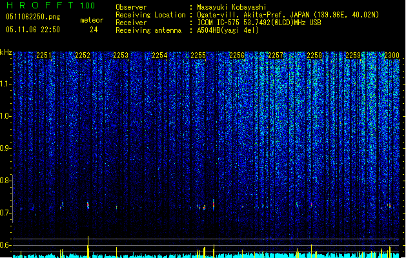Screen dimensions: 406x258
Task: Click the 0.7 kHz axis label
Action: tap(6, 213)
